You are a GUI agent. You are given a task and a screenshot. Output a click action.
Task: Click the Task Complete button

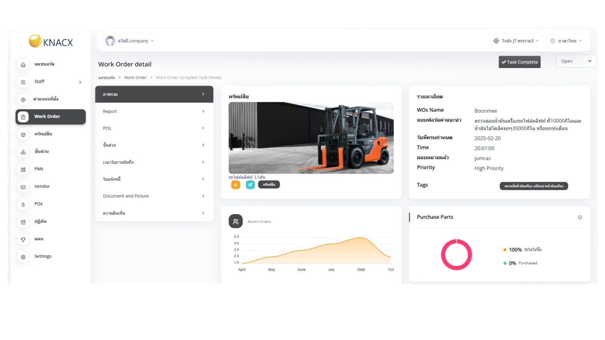(x=520, y=62)
